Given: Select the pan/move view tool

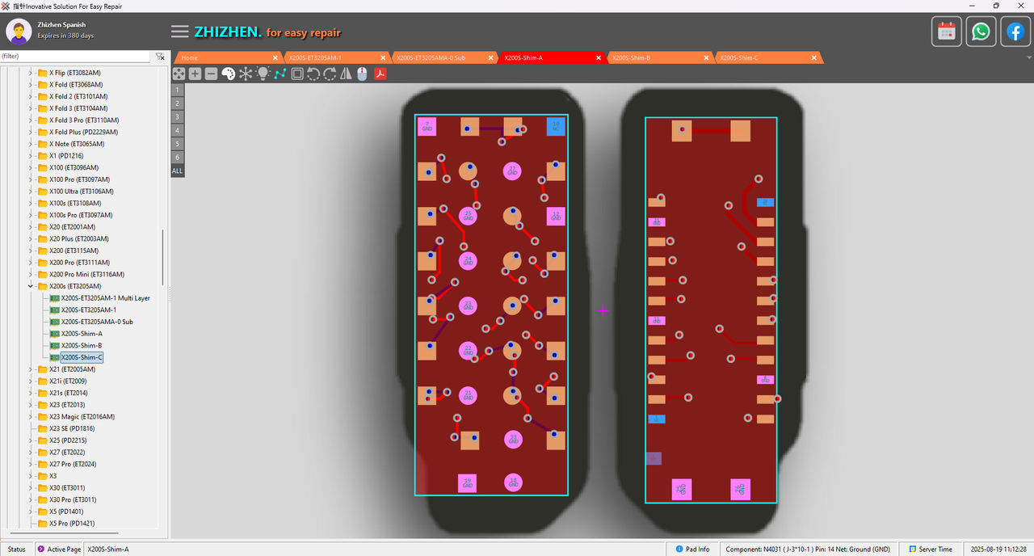Looking at the screenshot, I should 179,74.
